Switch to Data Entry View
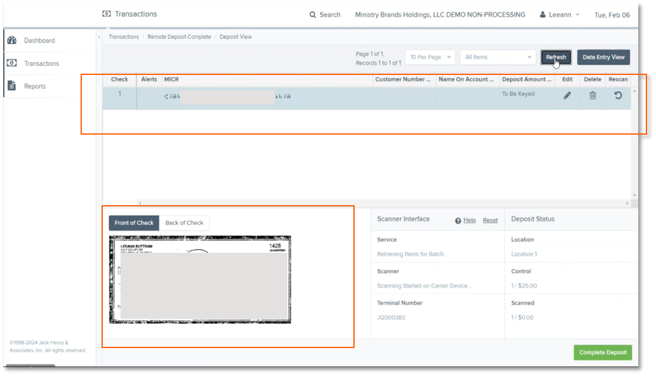Viewport: 656px width, 376px height. 603,57
